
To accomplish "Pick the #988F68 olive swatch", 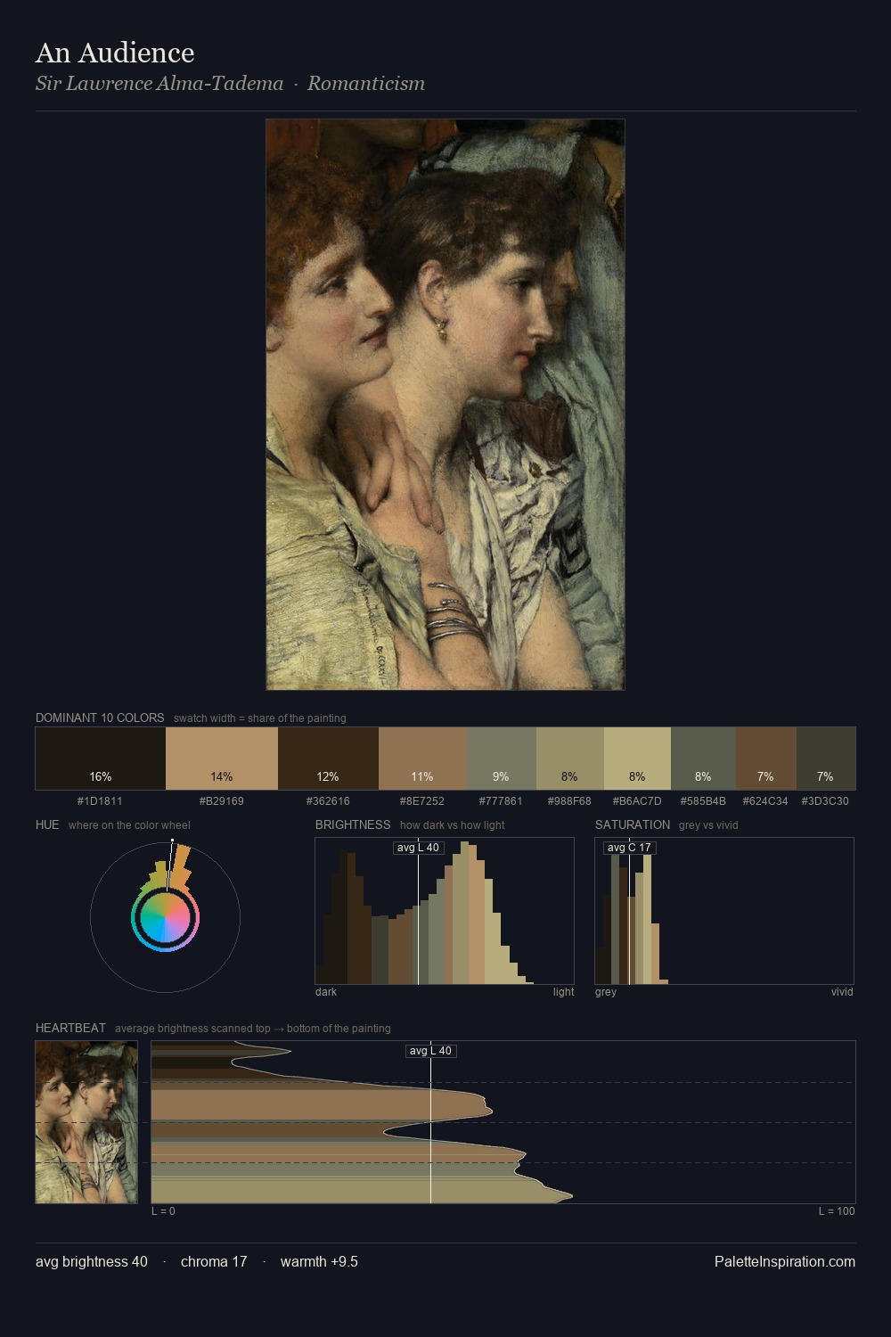I will (570, 759).
